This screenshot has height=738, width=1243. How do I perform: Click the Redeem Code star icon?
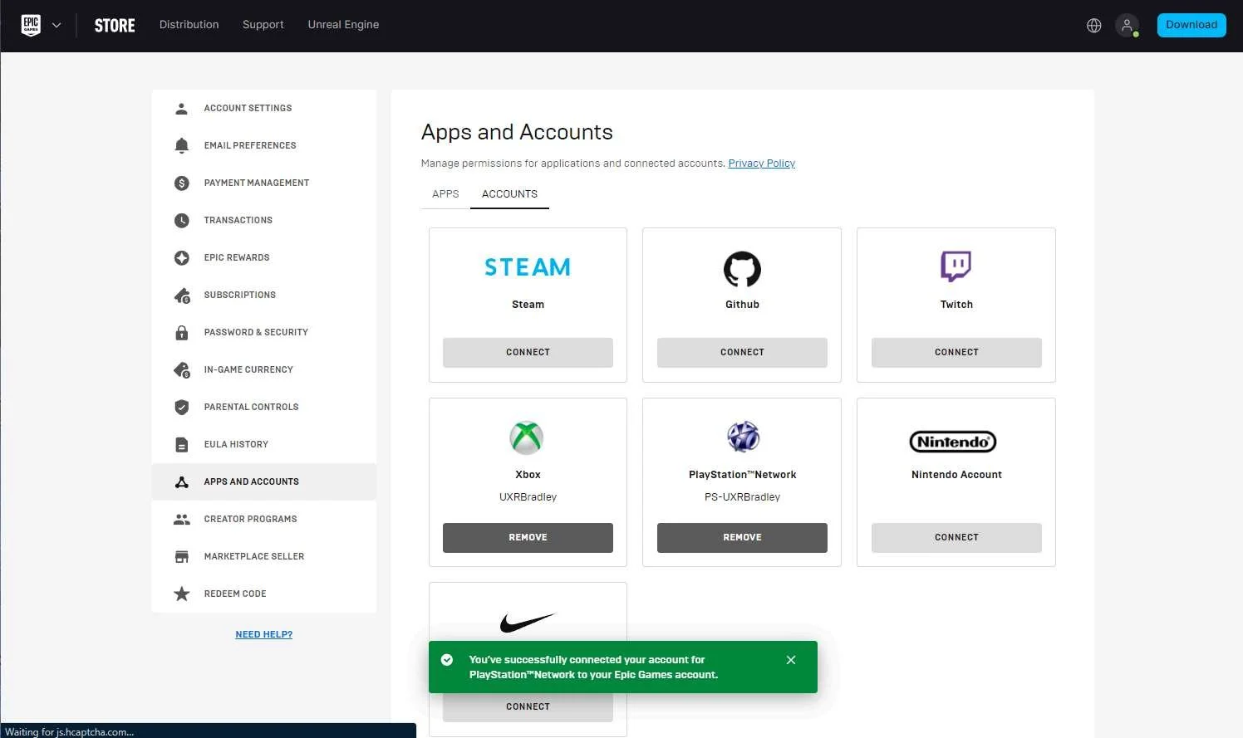click(x=182, y=594)
